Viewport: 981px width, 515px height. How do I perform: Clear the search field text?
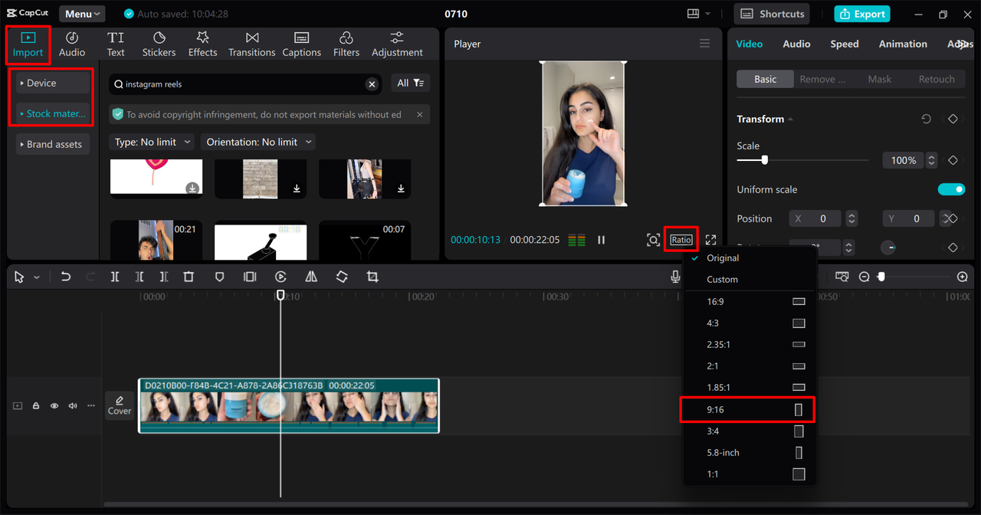pos(372,84)
